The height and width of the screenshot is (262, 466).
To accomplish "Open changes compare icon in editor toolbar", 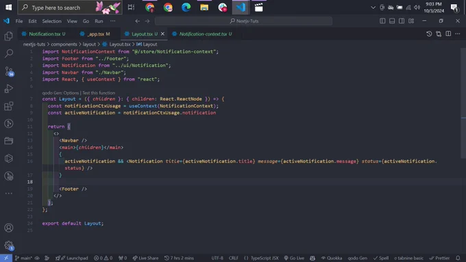I will [x=439, y=34].
